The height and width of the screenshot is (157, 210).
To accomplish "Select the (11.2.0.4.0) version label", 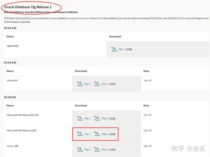I will tap(10, 28).
